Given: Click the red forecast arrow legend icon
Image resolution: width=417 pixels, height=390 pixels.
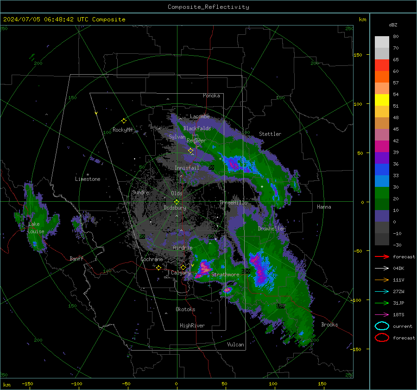Looking at the screenshot, I should coord(382,256).
